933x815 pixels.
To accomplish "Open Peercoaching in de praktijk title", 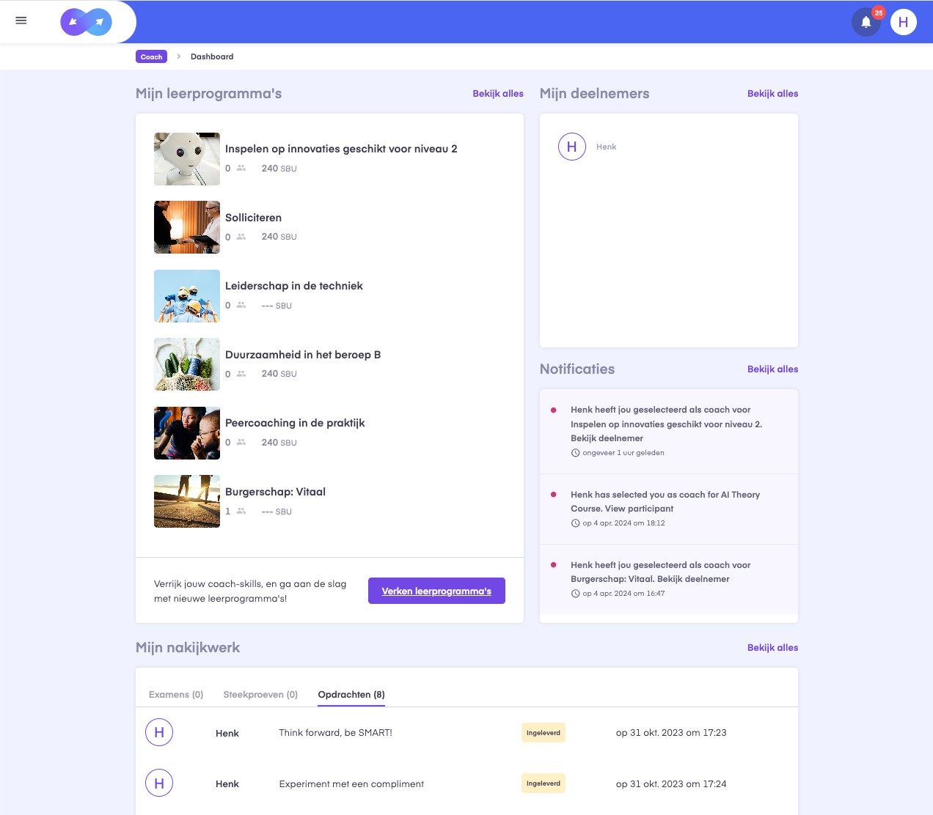I will point(295,423).
